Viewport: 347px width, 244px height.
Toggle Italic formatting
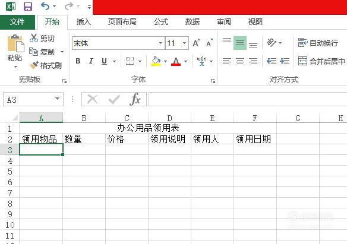tap(91, 61)
